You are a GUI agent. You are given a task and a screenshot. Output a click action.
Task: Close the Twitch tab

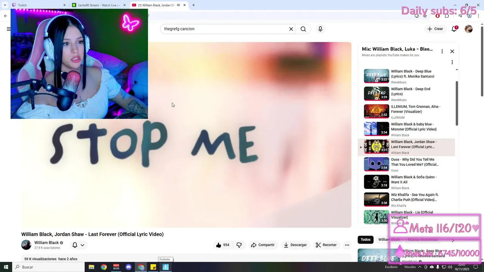click(x=64, y=5)
